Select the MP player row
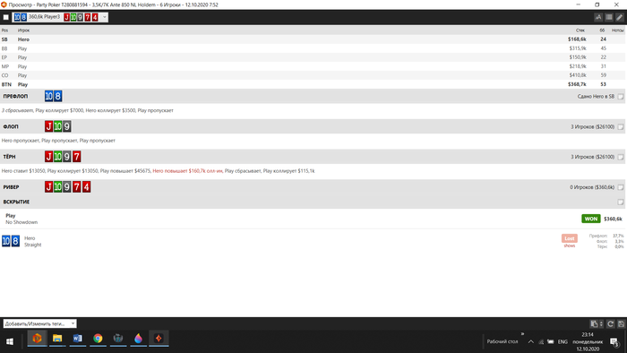The height and width of the screenshot is (353, 627). point(313,66)
